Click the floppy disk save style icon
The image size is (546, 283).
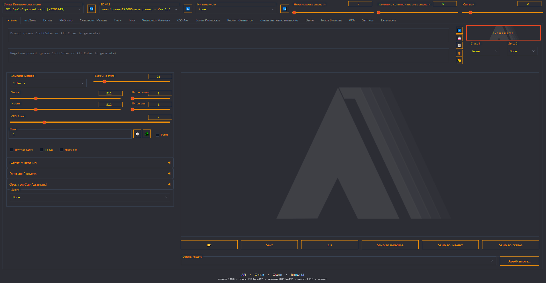pyautogui.click(x=459, y=38)
